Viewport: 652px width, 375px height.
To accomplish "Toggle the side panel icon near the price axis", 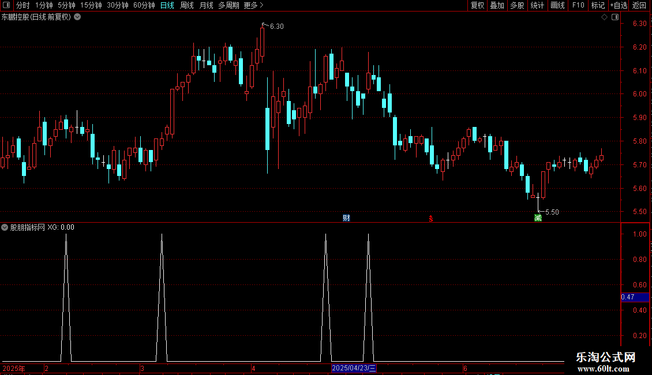I will point(615,17).
